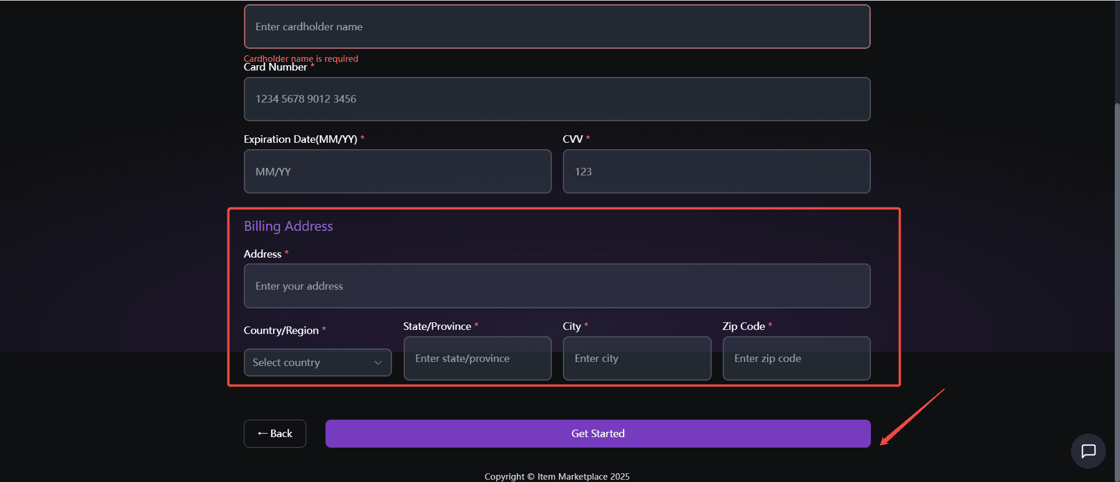Click the Get Started button
1120x482 pixels.
(597, 434)
